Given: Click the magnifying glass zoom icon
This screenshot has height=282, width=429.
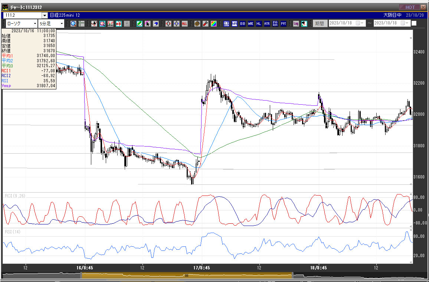Looking at the screenshot, I should [x=73, y=24].
